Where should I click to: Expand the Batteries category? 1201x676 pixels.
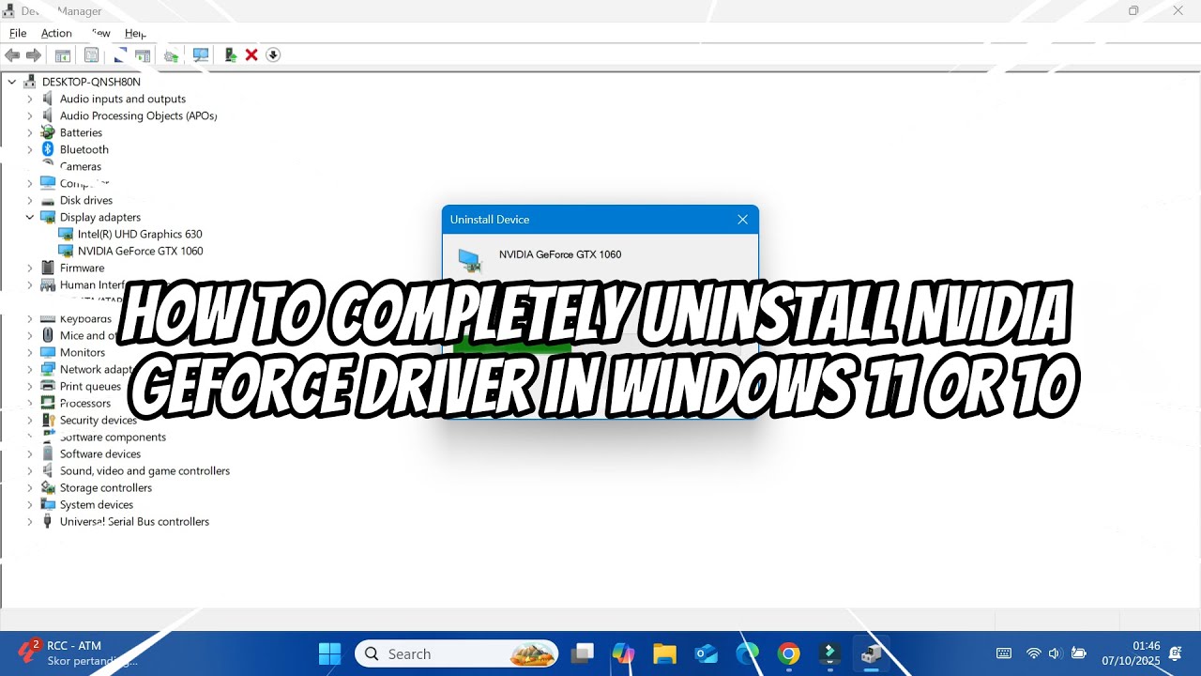pos(29,132)
